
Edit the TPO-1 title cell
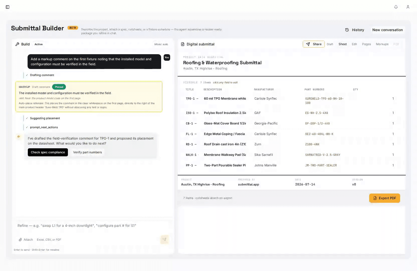[192, 99]
